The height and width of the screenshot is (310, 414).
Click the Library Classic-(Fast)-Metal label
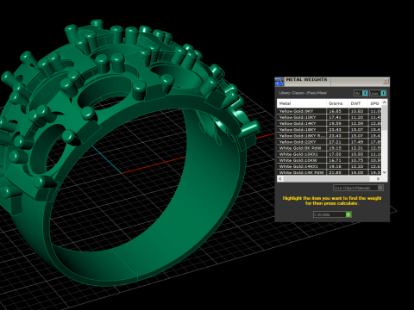point(303,93)
